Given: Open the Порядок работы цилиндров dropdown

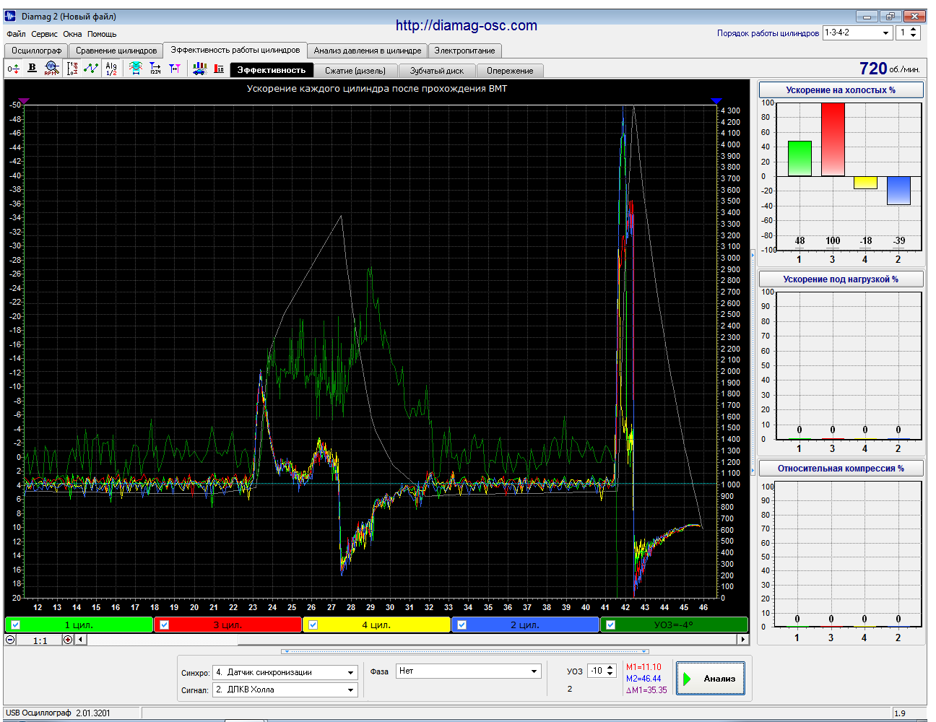Looking at the screenshot, I should tap(886, 33).
